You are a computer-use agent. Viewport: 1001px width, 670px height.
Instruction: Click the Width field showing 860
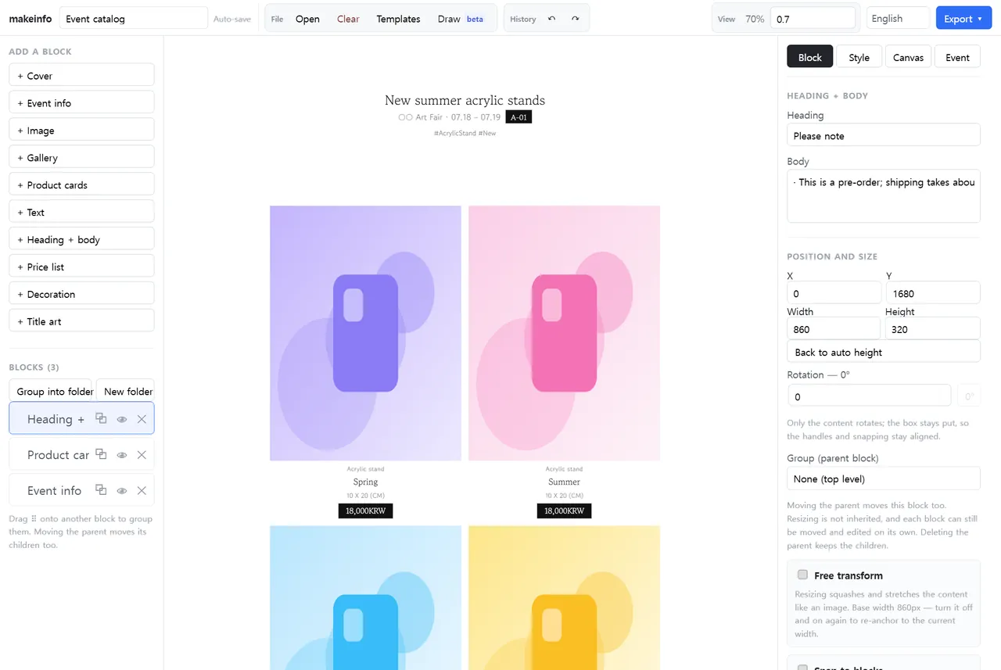click(834, 329)
